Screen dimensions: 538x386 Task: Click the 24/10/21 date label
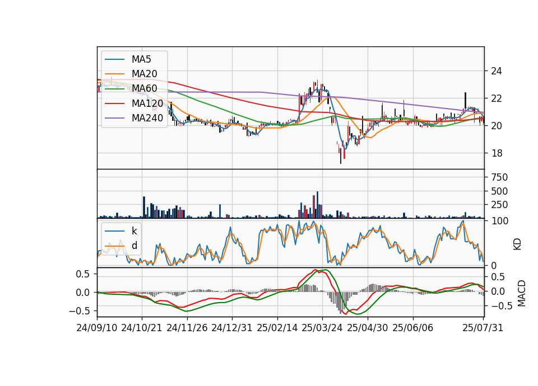point(142,328)
